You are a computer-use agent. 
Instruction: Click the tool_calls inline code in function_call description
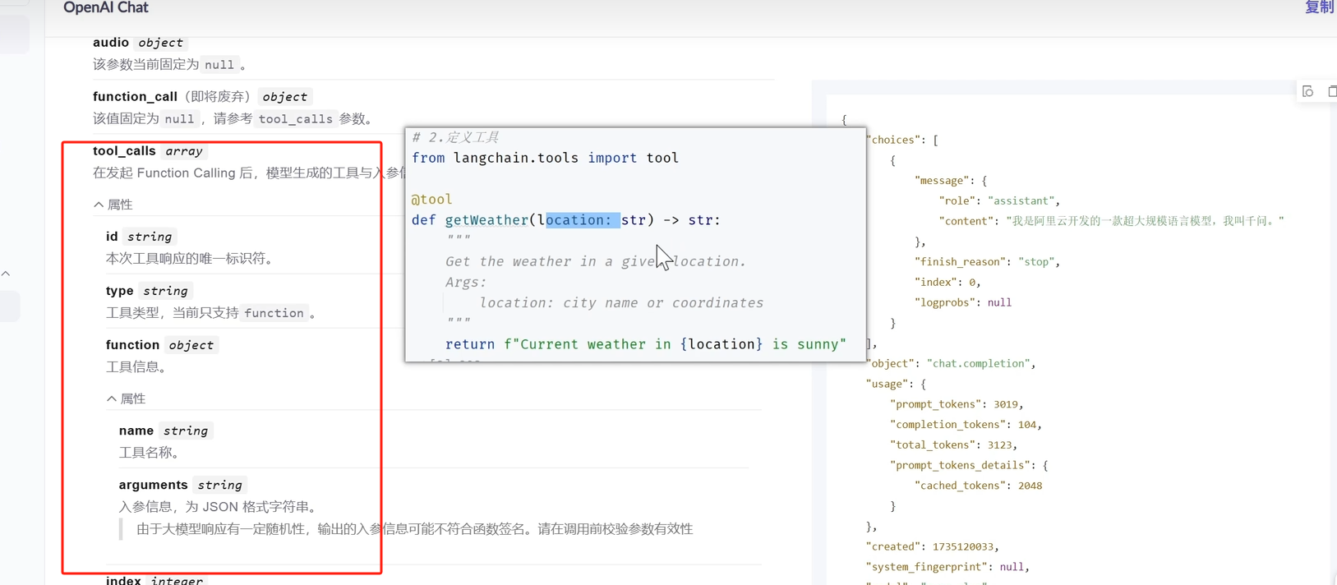click(295, 119)
